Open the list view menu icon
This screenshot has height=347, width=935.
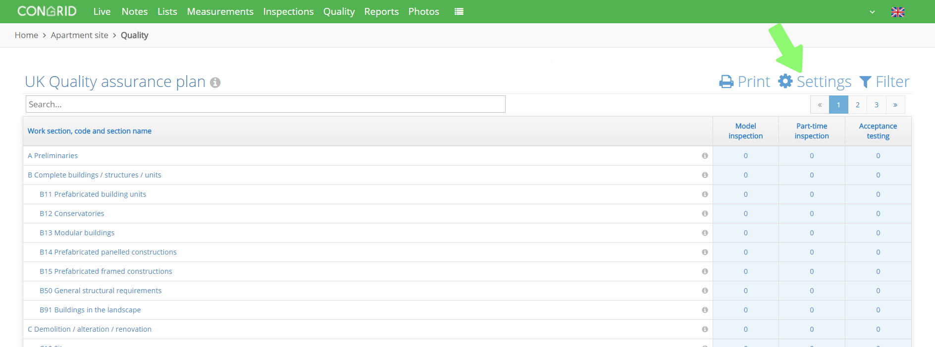tap(459, 11)
